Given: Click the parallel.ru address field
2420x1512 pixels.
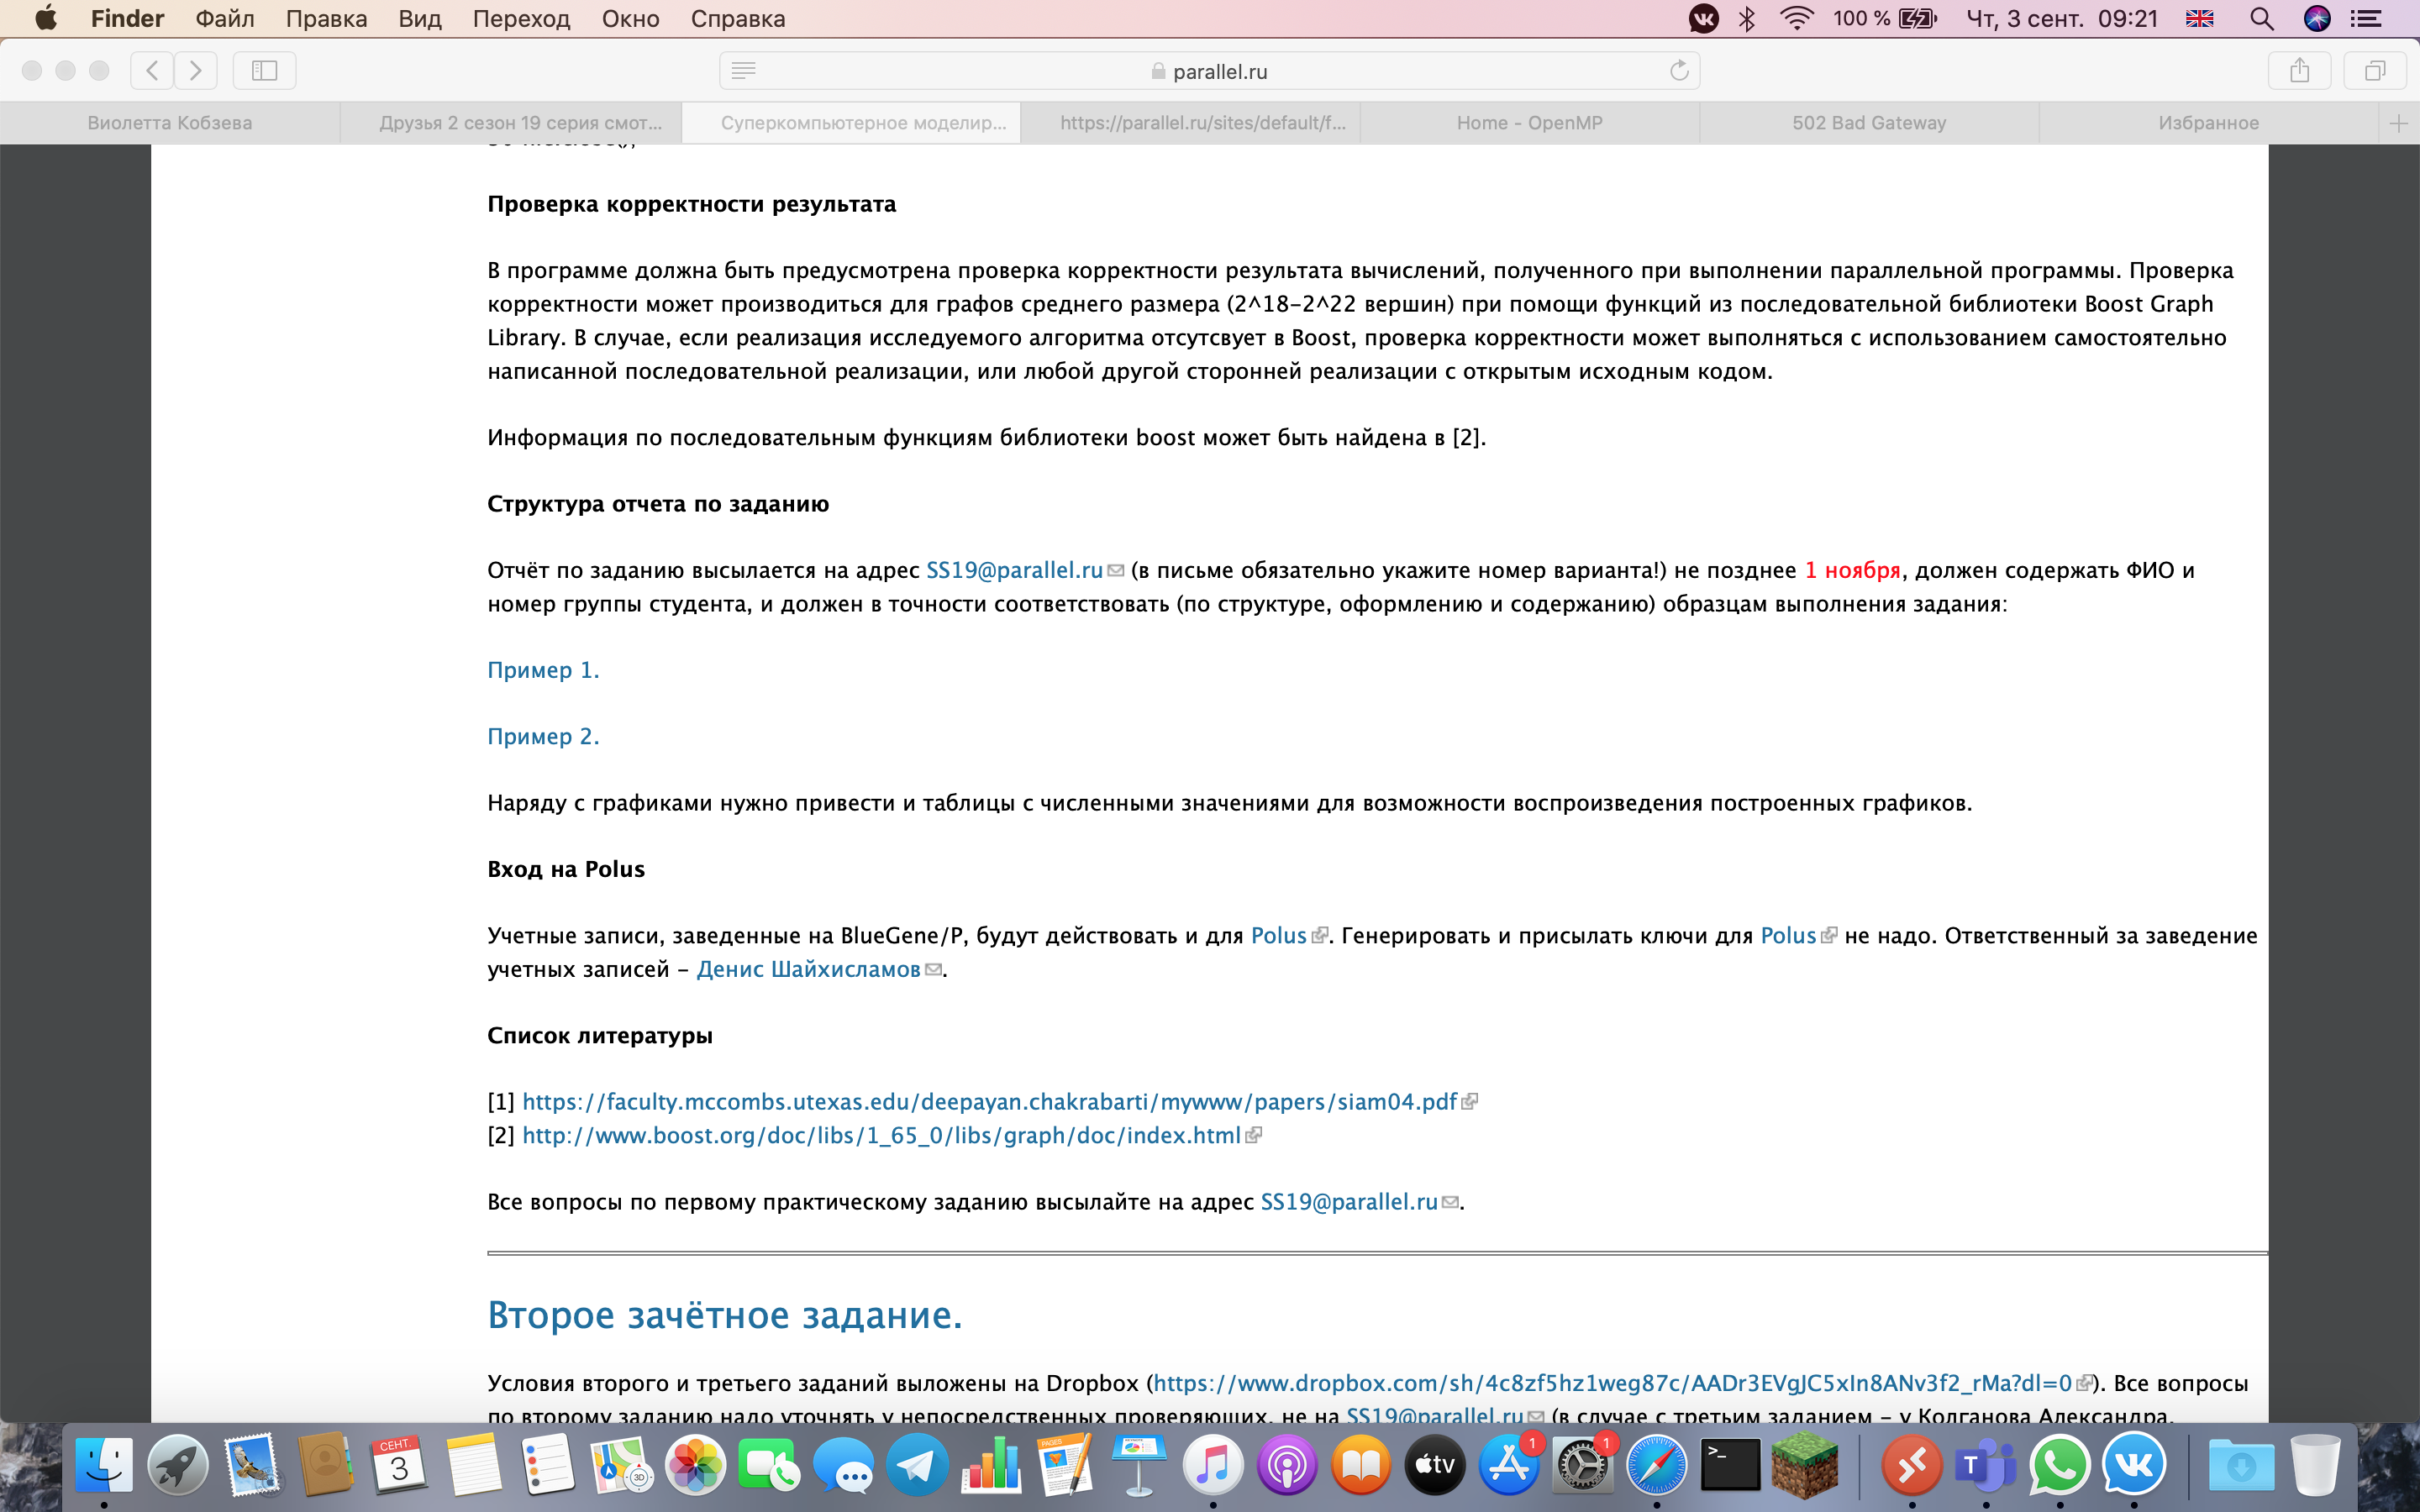Looking at the screenshot, I should (x=1209, y=70).
